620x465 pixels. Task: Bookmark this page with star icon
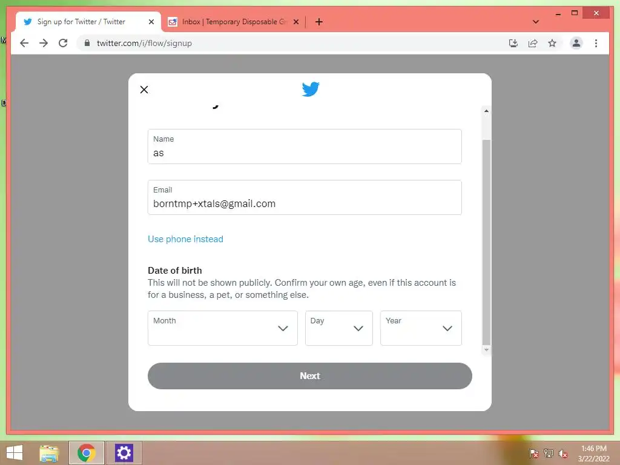552,43
